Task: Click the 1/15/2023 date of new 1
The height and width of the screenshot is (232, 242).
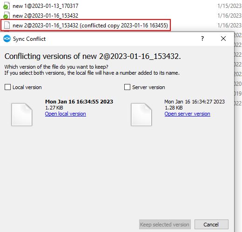Action: [x=229, y=6]
